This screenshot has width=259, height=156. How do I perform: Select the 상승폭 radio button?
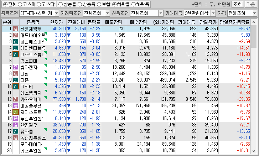pos(80,5)
